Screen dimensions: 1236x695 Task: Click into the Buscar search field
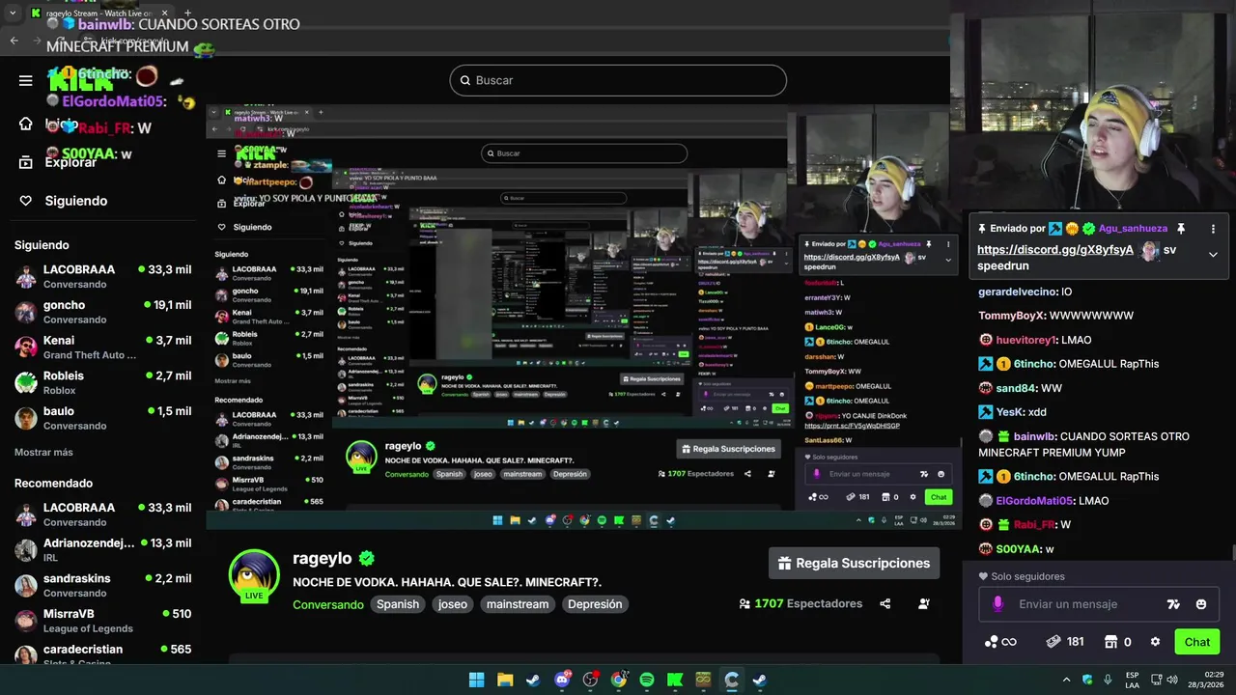coord(618,80)
